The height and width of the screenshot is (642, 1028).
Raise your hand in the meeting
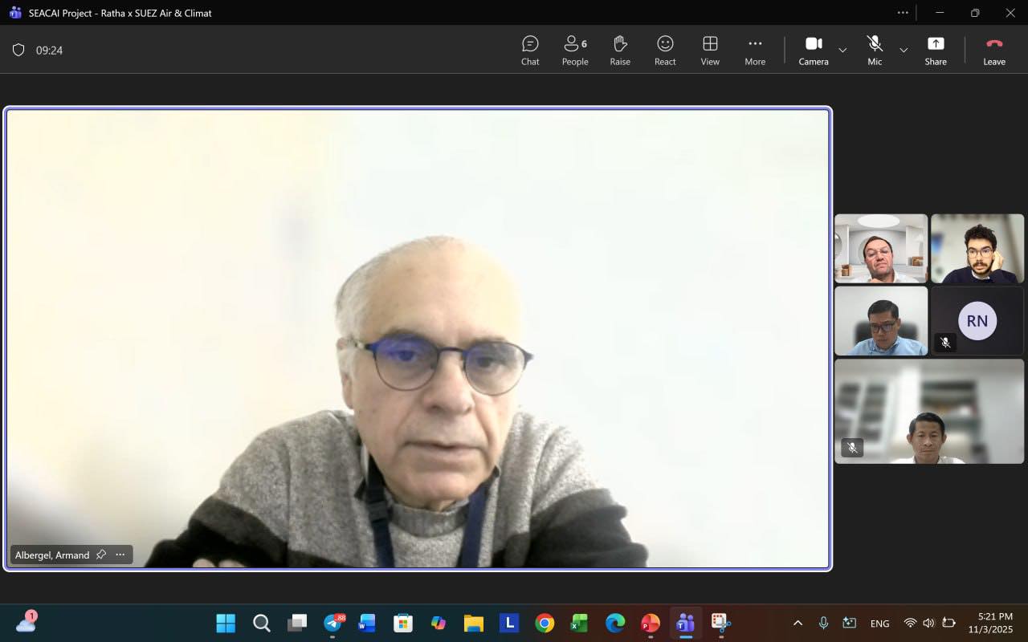tap(620, 50)
